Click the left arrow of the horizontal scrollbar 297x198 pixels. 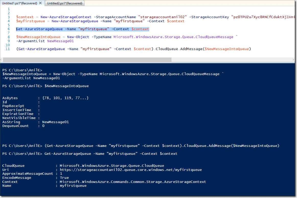pos(2,60)
